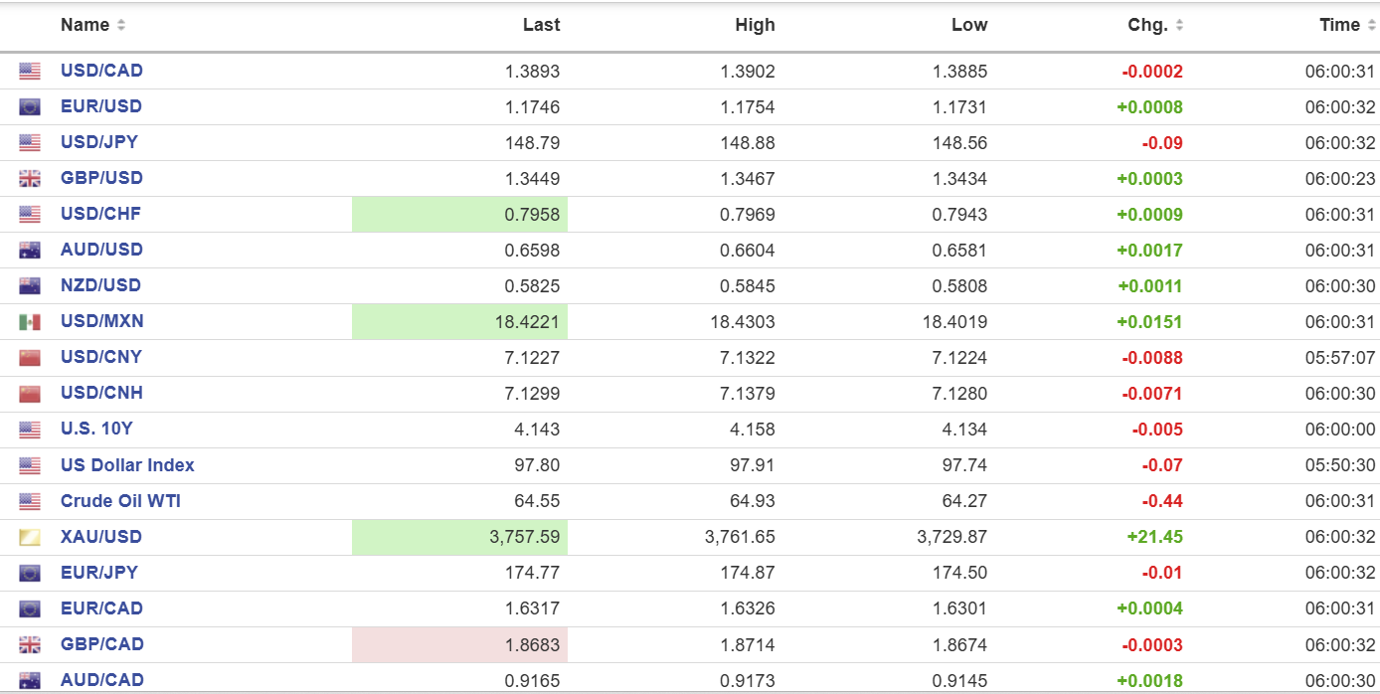
Task: Click the UK flag icon beside GBP/USD
Action: [30, 179]
